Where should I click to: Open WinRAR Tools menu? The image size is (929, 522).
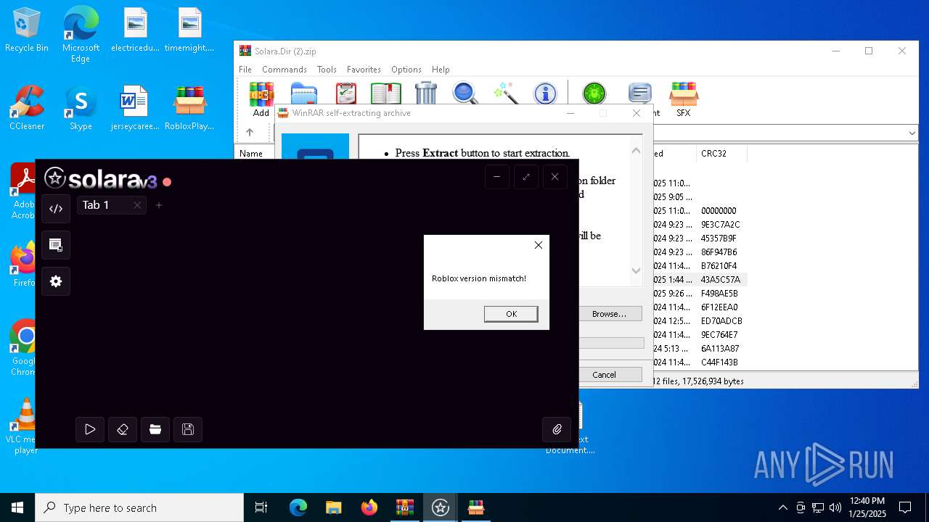point(327,70)
